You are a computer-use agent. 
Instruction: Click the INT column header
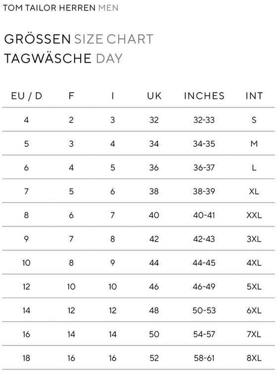254,96
